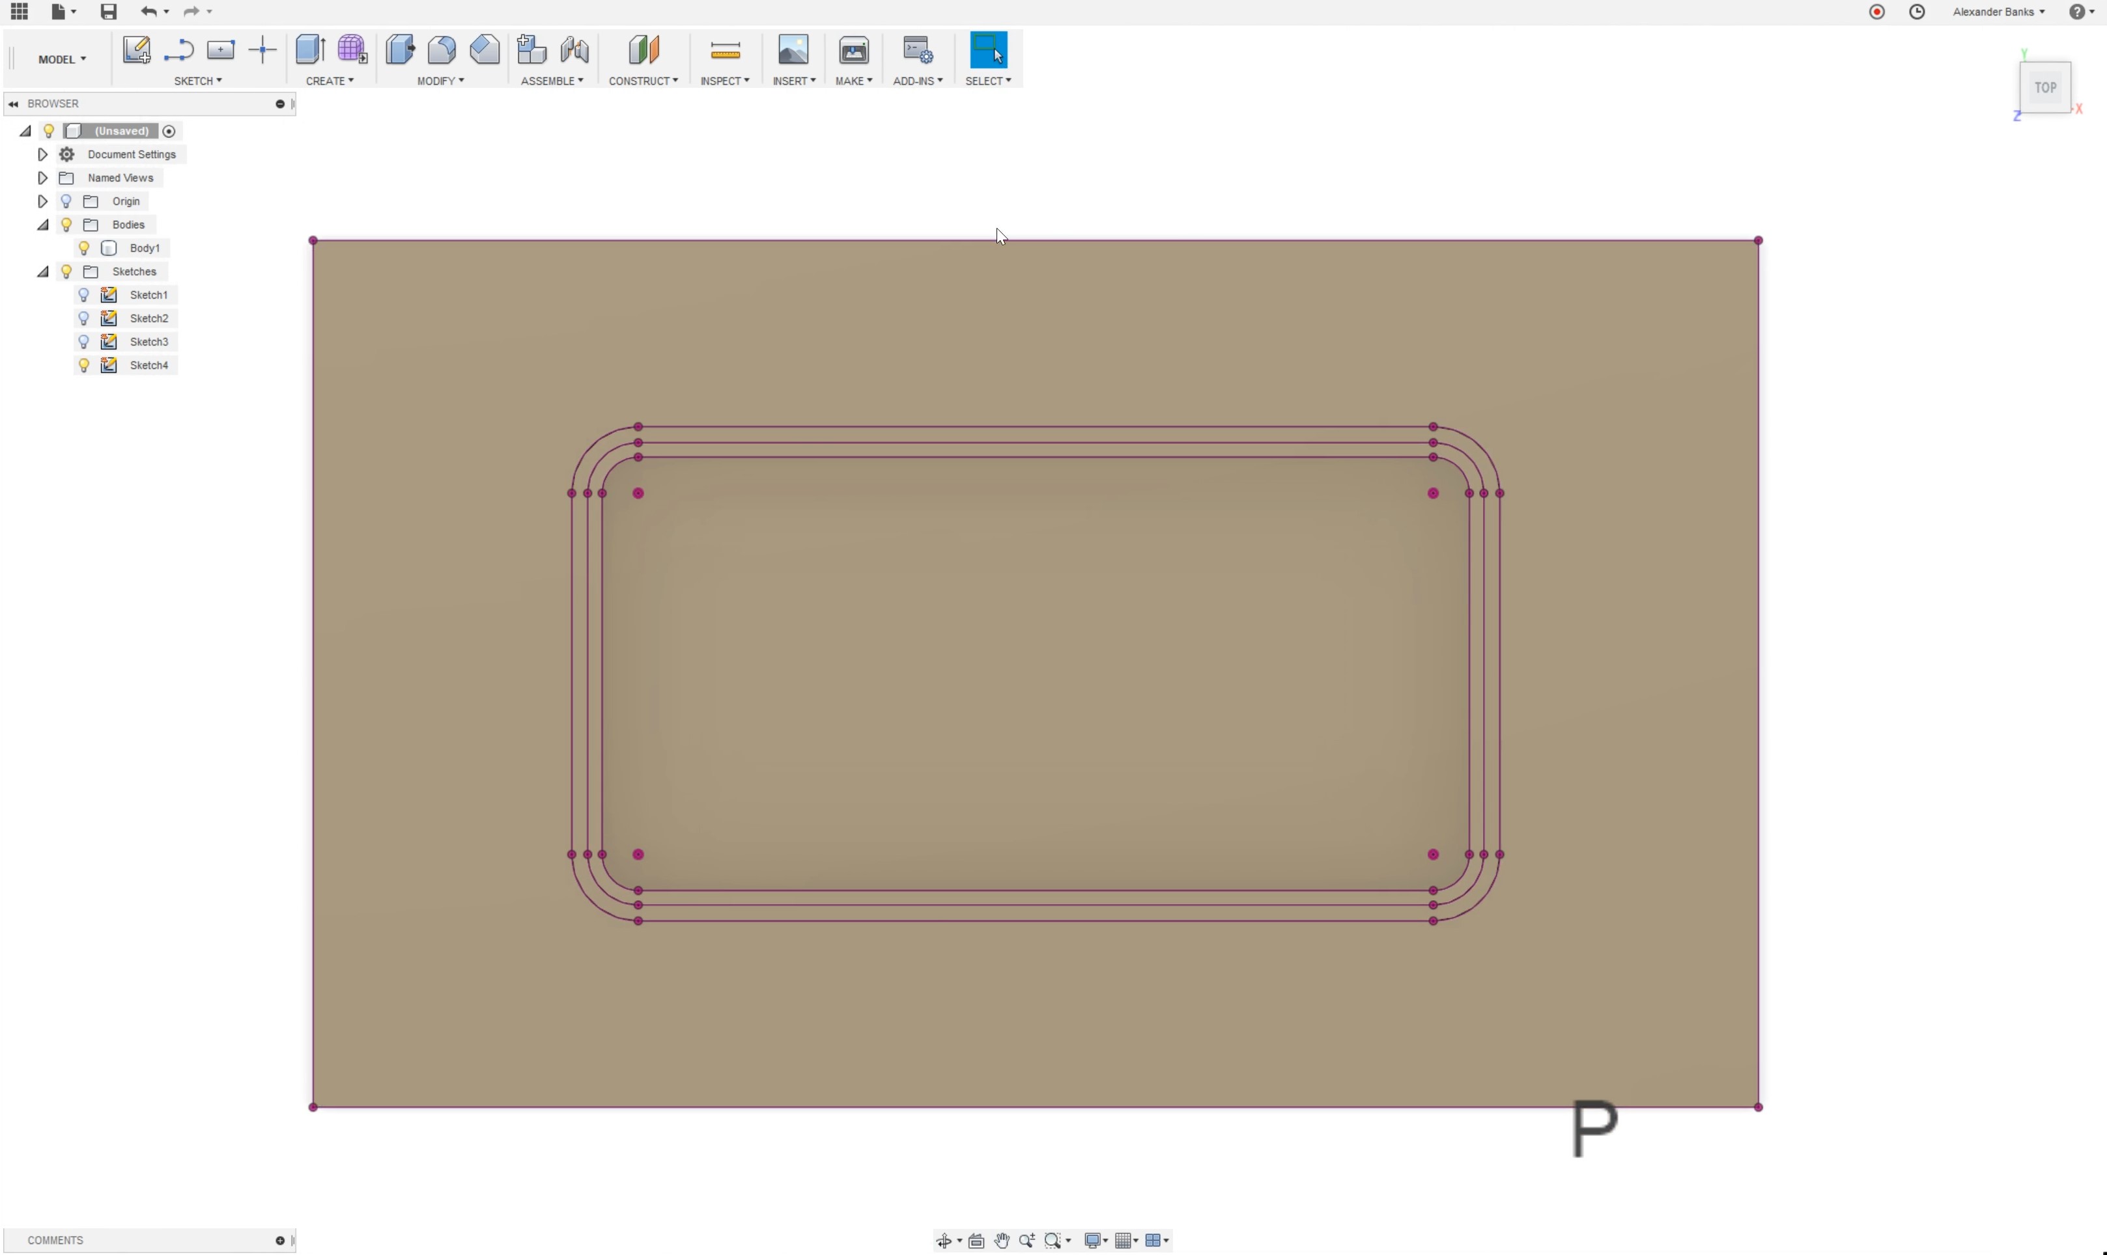This screenshot has width=2107, height=1255.
Task: Click the TOP face of ViewCube
Action: tap(2045, 88)
